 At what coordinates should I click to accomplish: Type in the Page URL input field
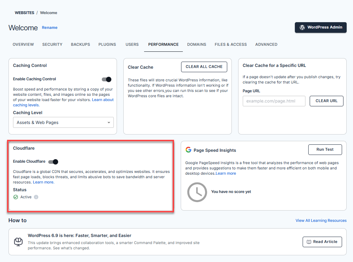(274, 101)
